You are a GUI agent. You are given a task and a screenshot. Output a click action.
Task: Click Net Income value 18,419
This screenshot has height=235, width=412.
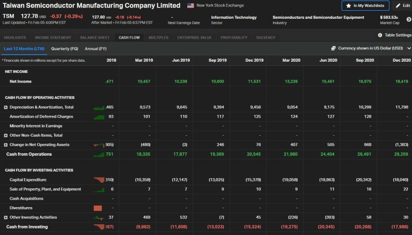click(x=402, y=82)
